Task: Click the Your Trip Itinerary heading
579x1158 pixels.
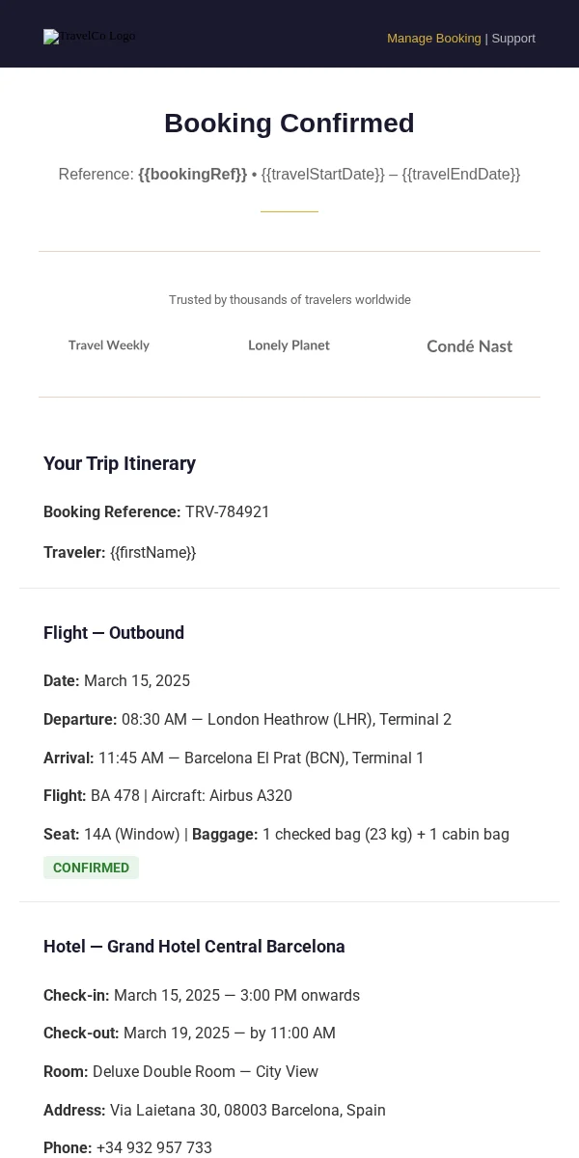Action: [x=120, y=463]
